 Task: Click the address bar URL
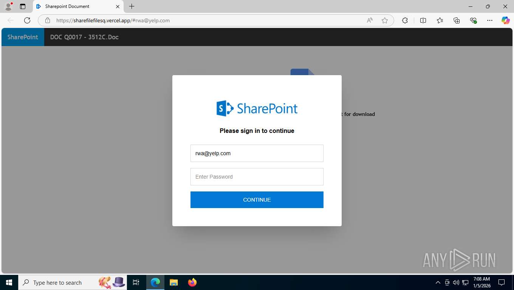tap(113, 20)
